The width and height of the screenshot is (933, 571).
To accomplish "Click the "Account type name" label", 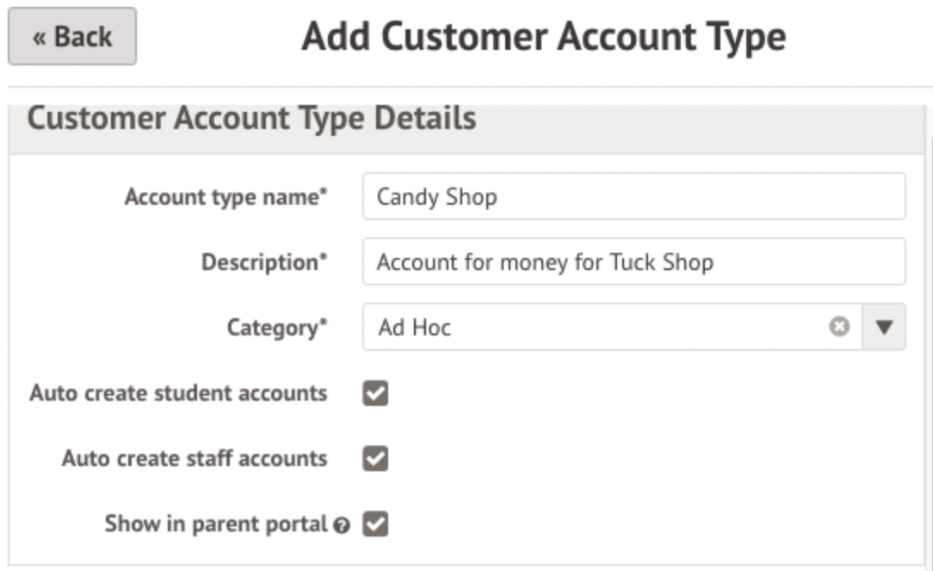I will click(x=226, y=197).
